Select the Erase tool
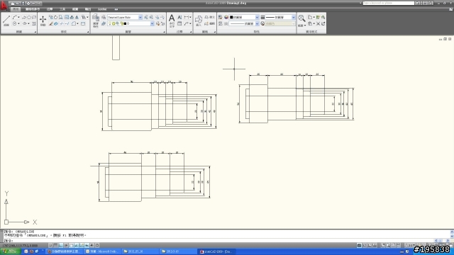The height and width of the screenshot is (255, 454). click(50, 23)
